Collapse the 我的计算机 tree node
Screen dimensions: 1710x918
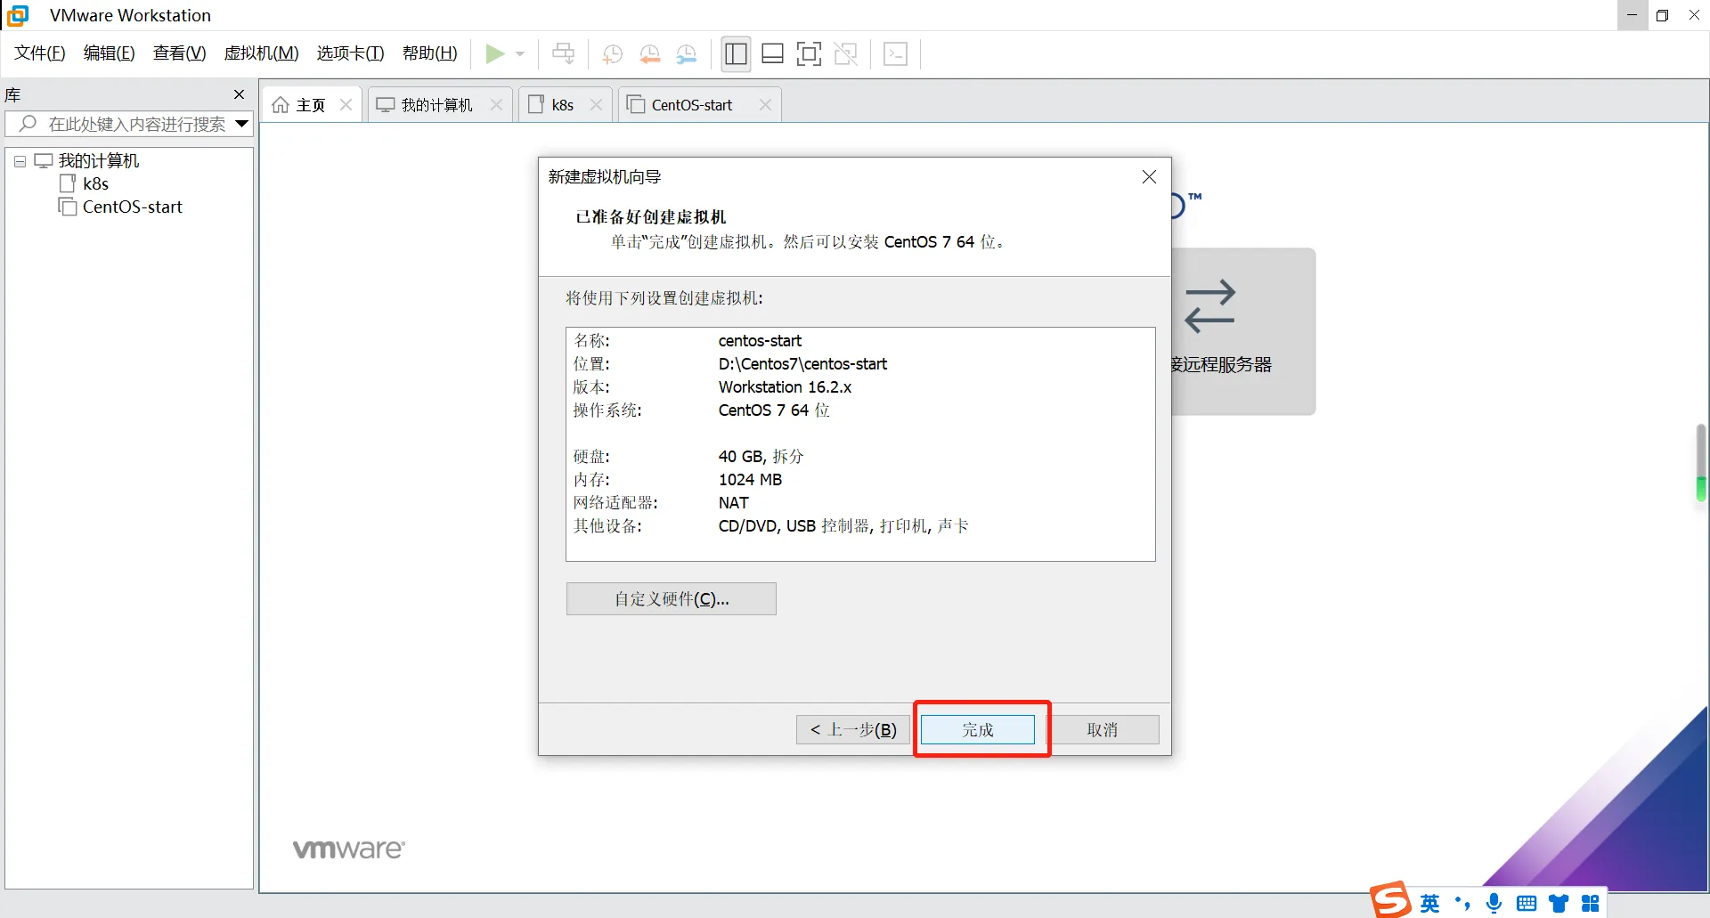pos(20,161)
